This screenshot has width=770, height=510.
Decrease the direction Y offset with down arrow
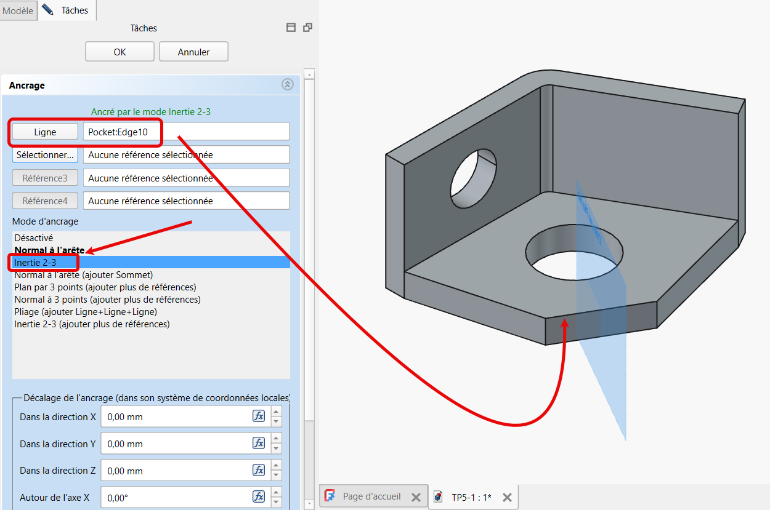[277, 448]
